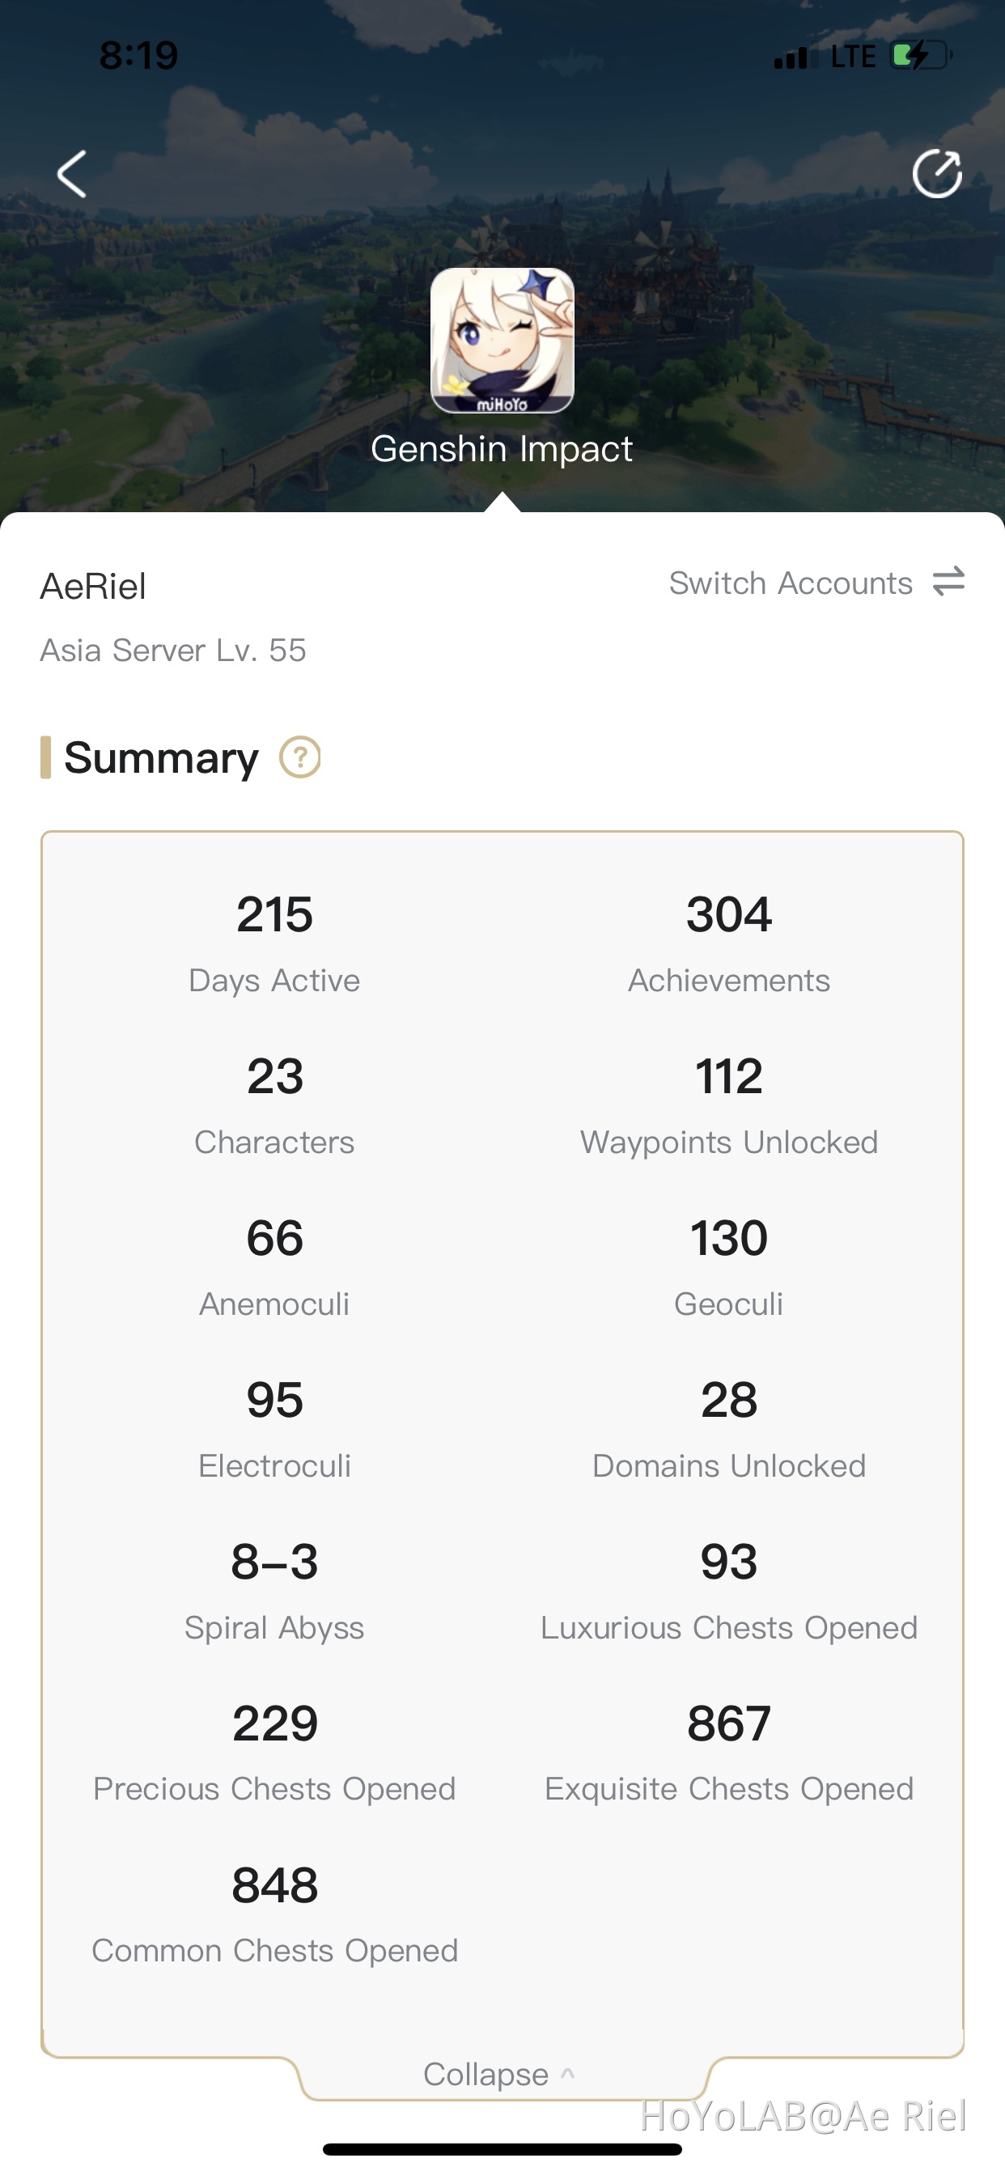This screenshot has height=2175, width=1005.
Task: Tap the Collapse caret arrow
Action: 567,2073
